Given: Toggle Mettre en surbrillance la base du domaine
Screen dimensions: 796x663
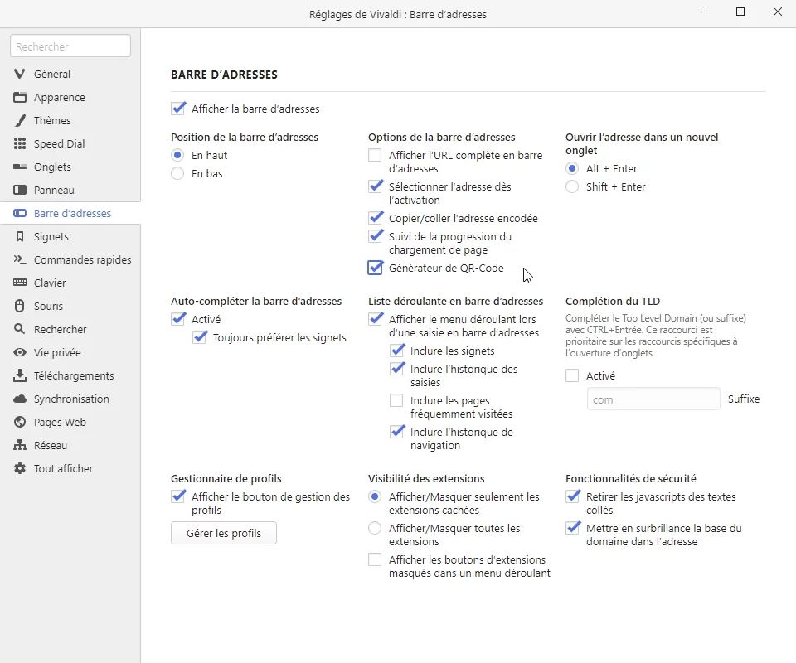Looking at the screenshot, I should pos(573,528).
